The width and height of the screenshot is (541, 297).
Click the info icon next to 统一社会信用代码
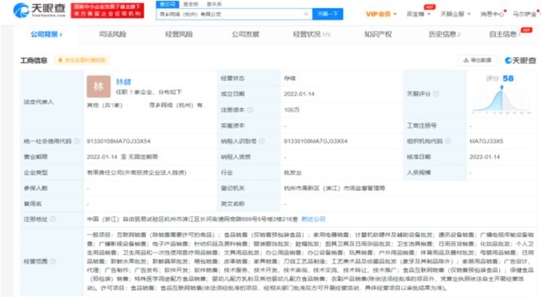click(x=77, y=142)
